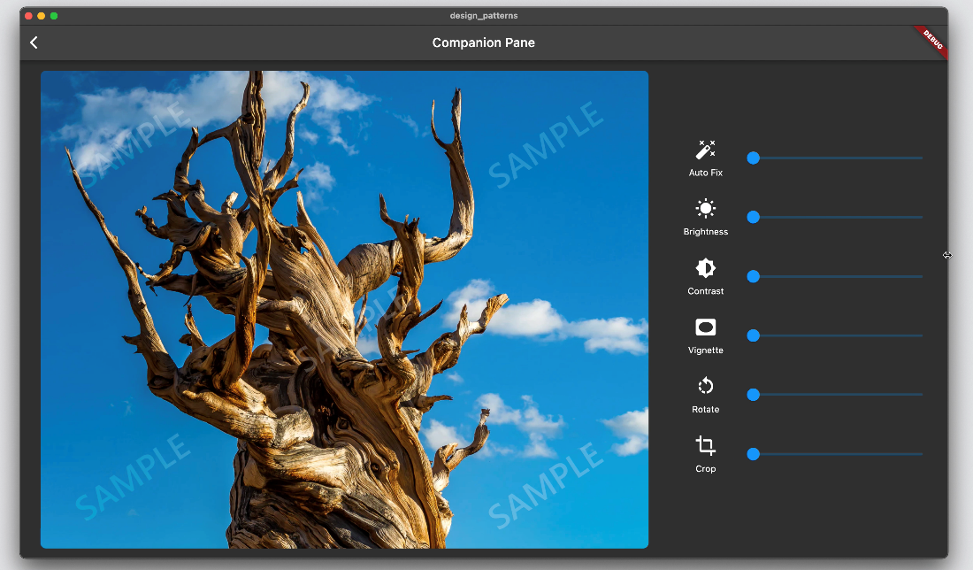Click the sample tree photo preview
The image size is (973, 570).
[344, 309]
